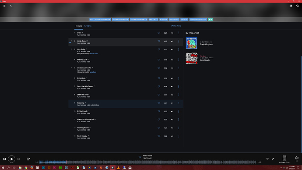Viewport: 302px width, 170px height.
Task: Open three-dot menu for Hey Baby
Action: click(x=179, y=50)
